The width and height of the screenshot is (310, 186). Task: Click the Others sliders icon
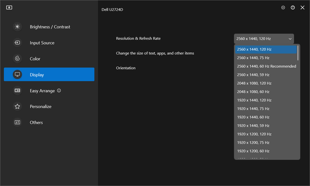[x=17, y=122]
